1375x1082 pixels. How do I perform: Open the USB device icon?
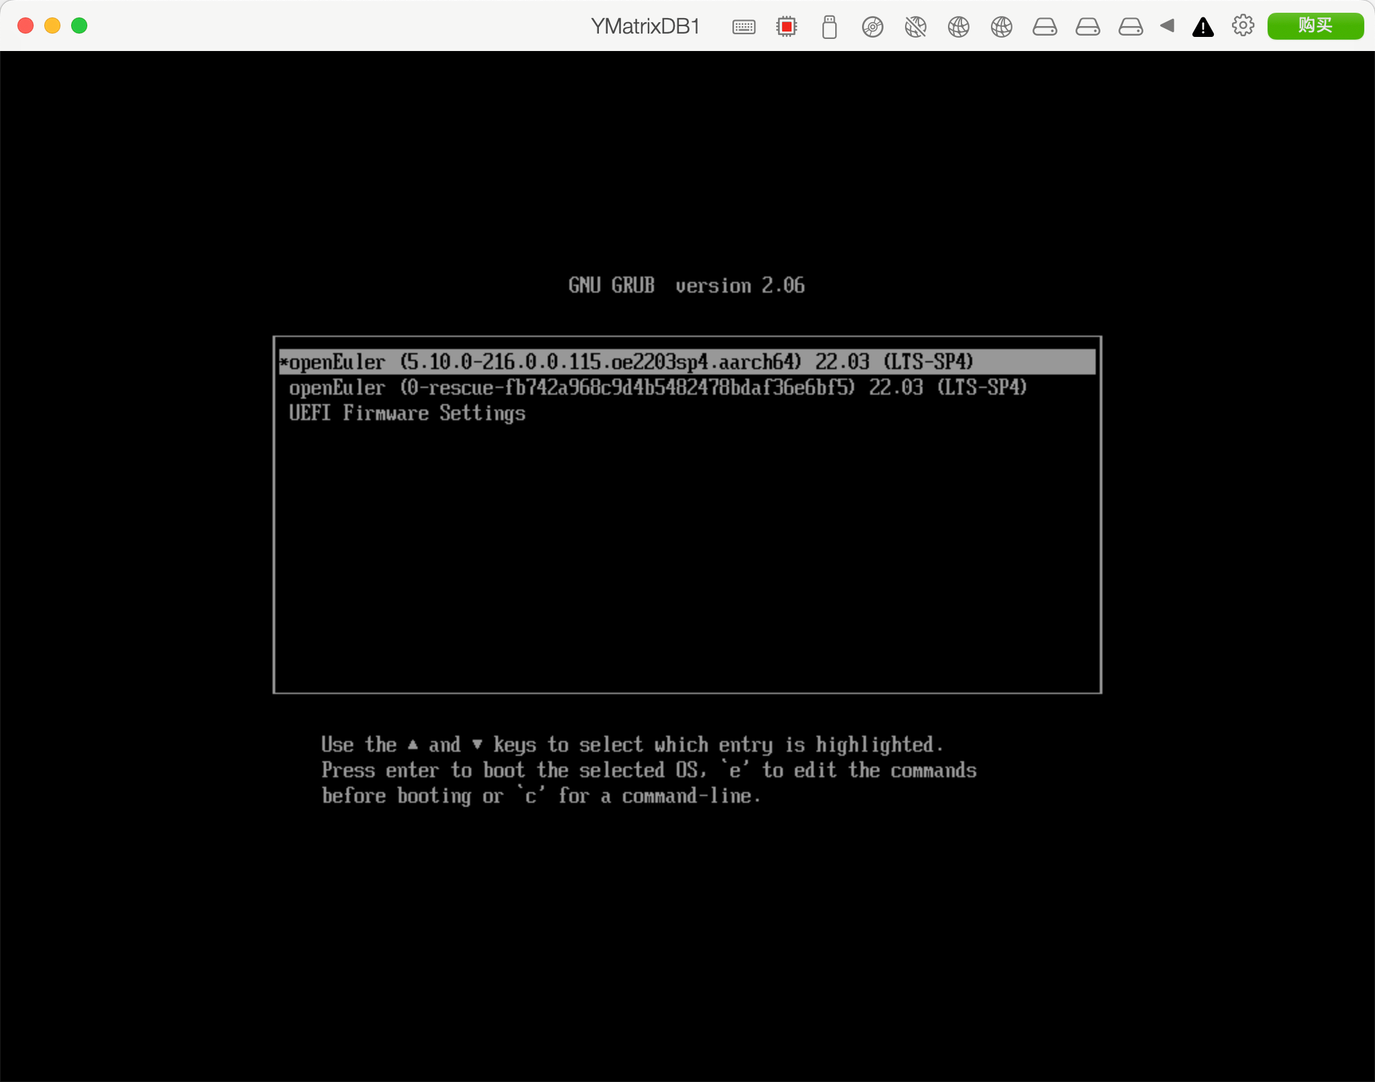click(829, 27)
